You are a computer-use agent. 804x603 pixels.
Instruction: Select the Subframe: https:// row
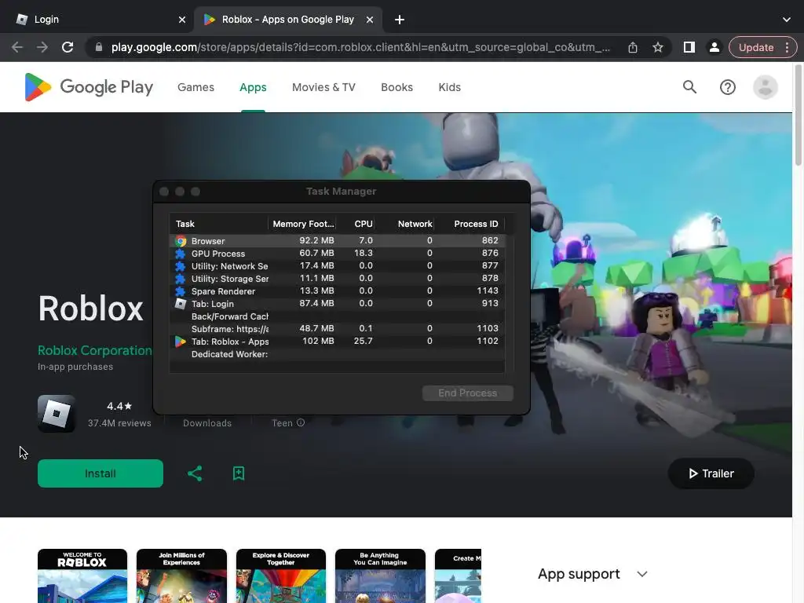[338, 329]
